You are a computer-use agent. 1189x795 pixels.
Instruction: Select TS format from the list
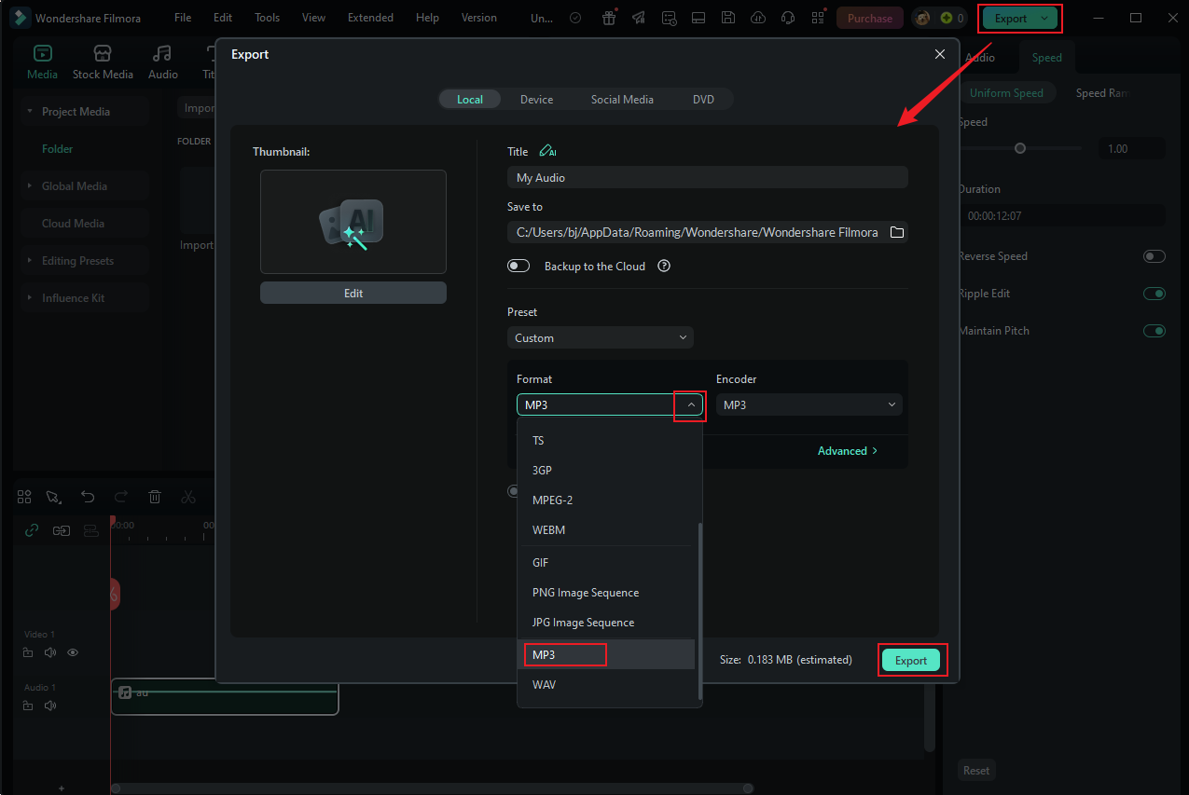[606, 441]
